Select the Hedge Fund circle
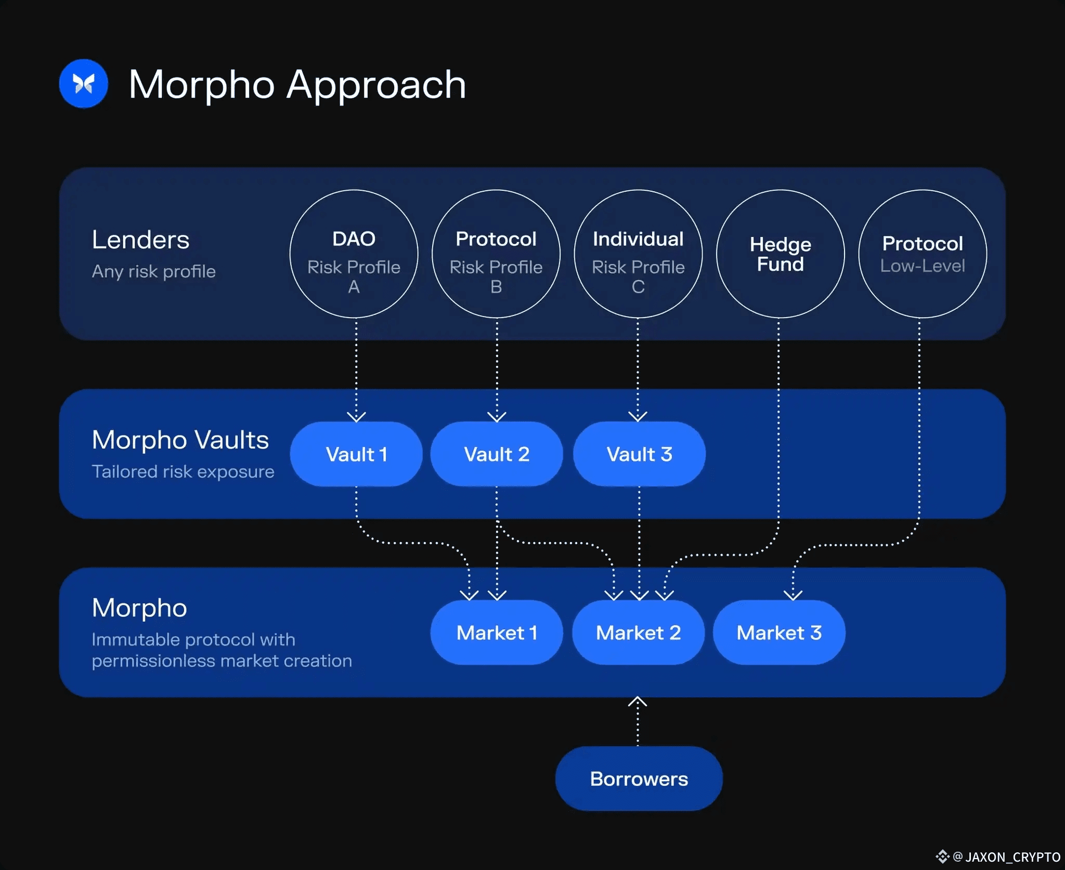 pos(780,254)
